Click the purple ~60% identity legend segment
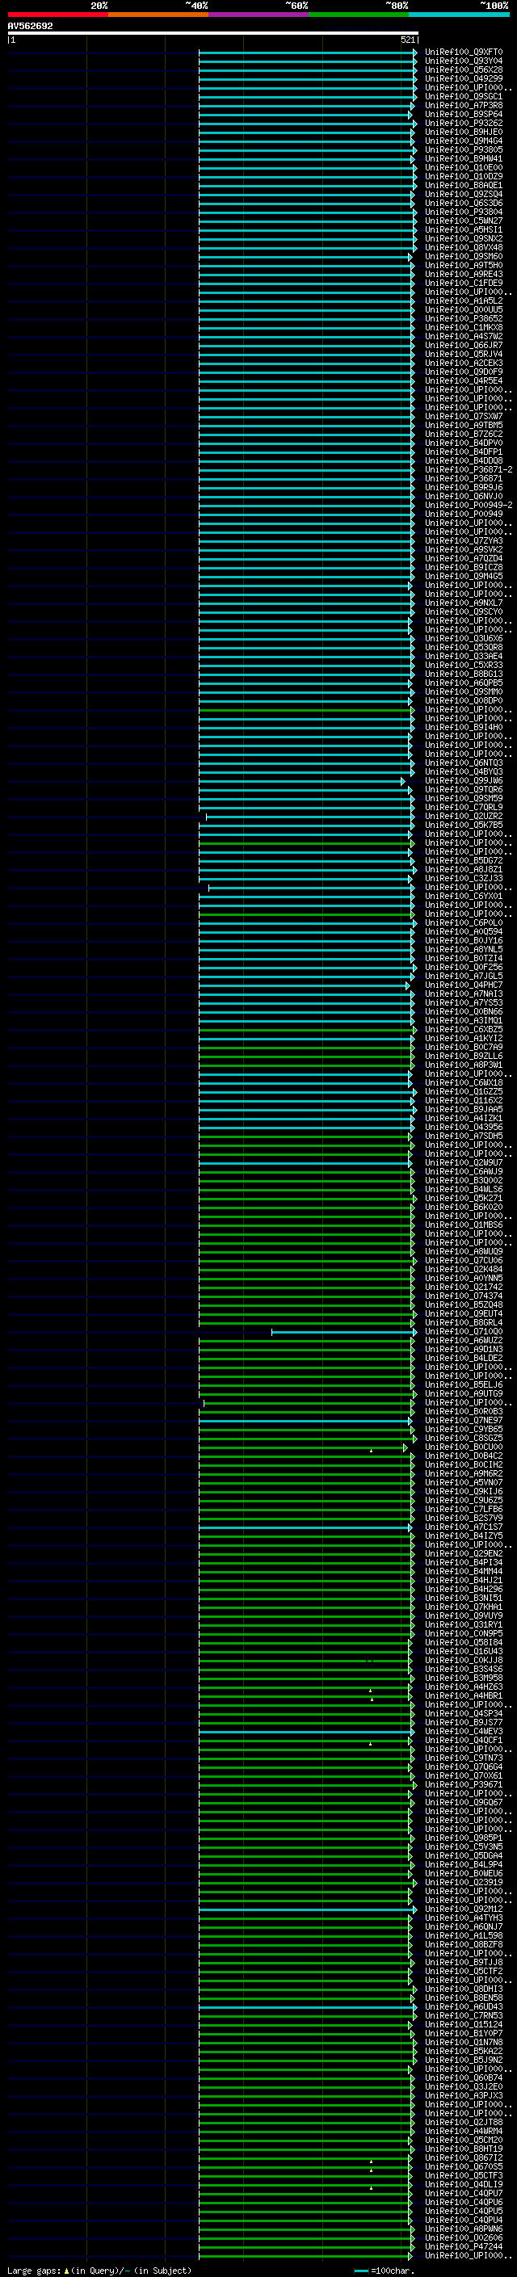This screenshot has height=2277, width=517. (259, 15)
